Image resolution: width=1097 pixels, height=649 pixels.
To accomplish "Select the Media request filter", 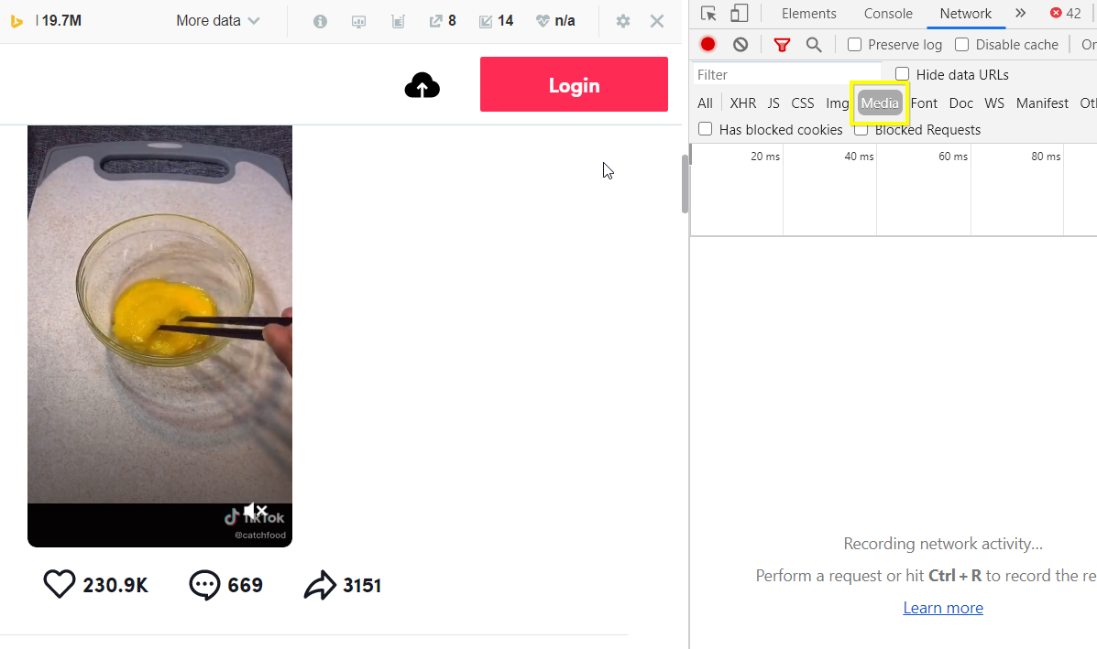I will click(880, 103).
